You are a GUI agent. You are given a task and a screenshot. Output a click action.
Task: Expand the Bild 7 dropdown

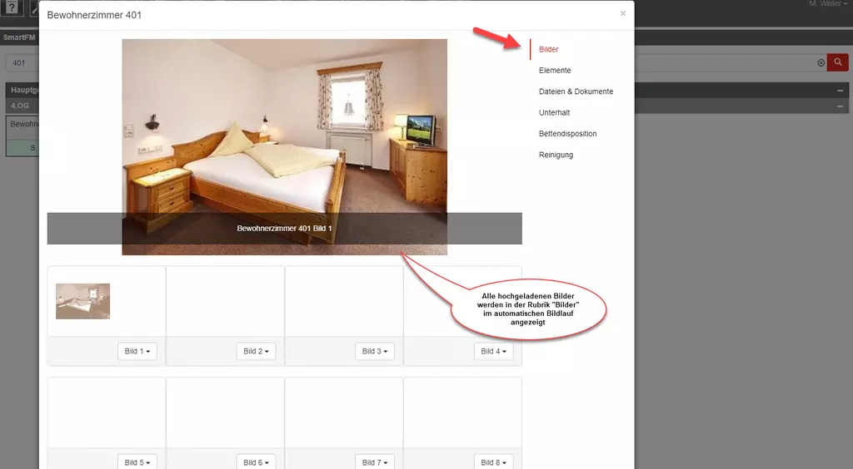(375, 462)
